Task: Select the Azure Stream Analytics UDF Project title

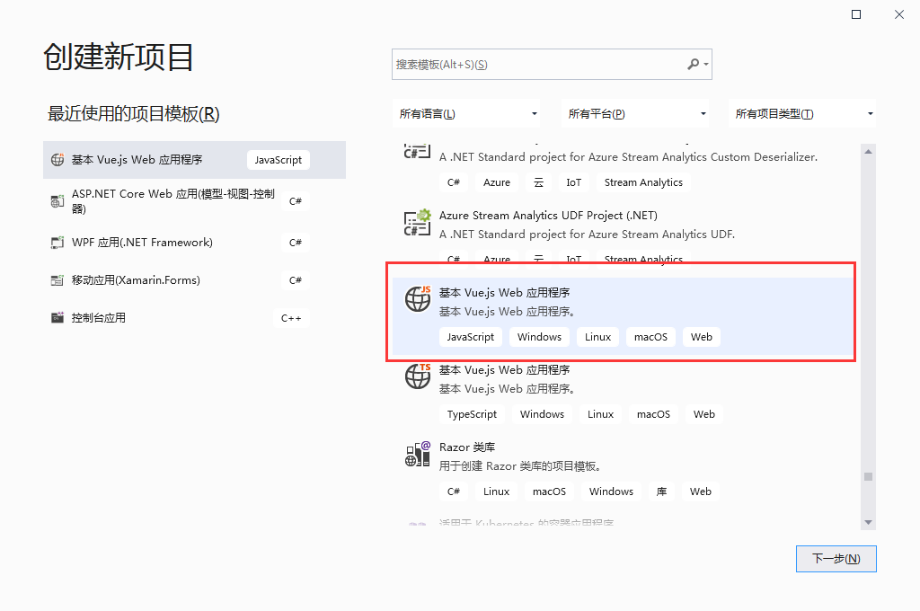Action: click(548, 216)
